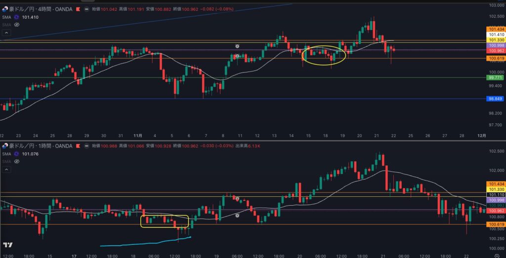This screenshot has width=506, height=258.
Task: Show hidden SMA on 1-hour chart via eye icon
Action: [16, 161]
